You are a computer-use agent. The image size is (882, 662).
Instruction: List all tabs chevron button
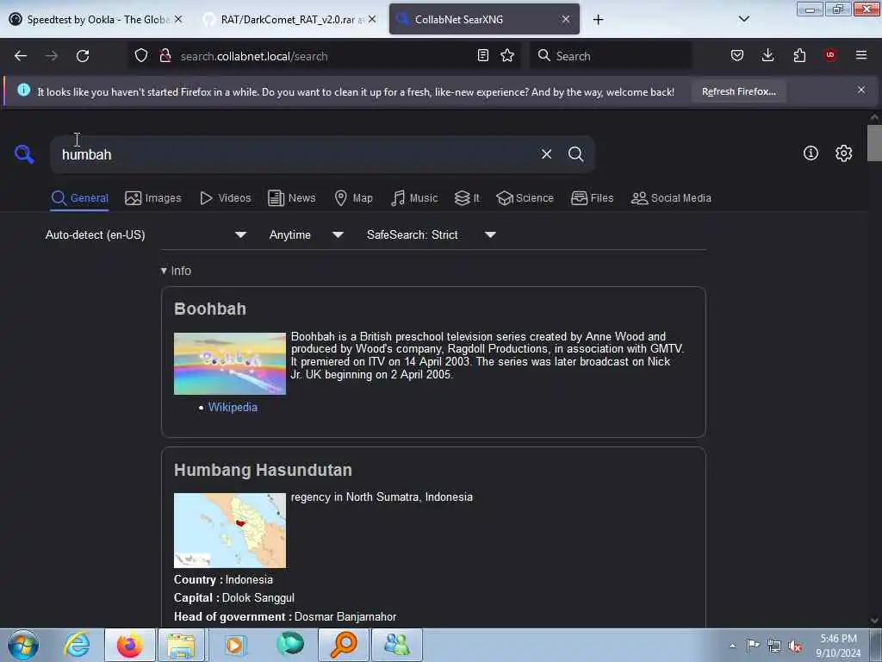tap(743, 19)
